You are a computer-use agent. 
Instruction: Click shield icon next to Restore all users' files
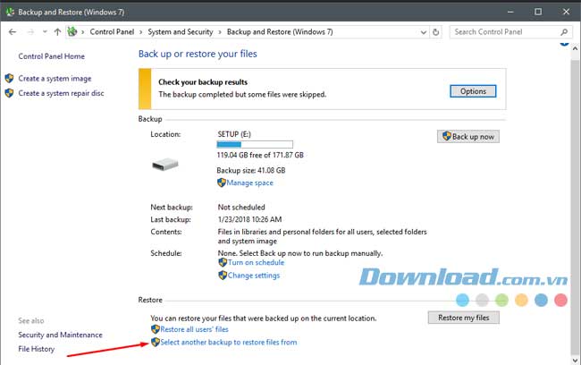(156, 329)
